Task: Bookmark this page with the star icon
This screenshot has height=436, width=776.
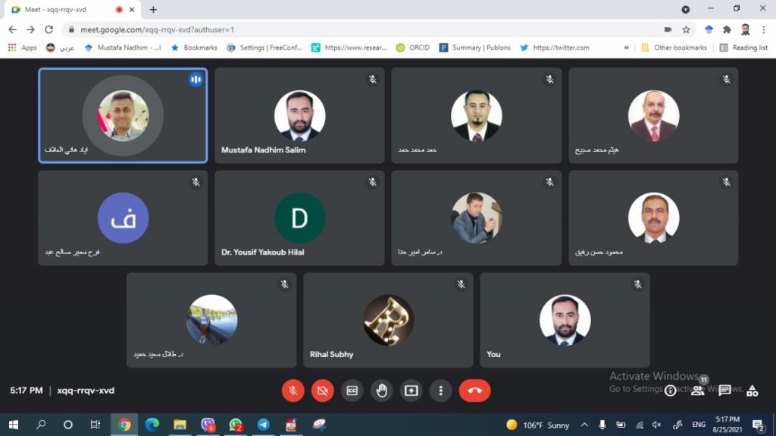Action: 686,30
